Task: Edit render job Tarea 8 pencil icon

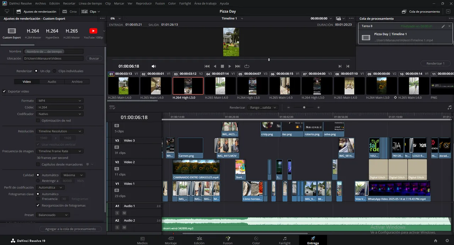Action: pyautogui.click(x=443, y=26)
